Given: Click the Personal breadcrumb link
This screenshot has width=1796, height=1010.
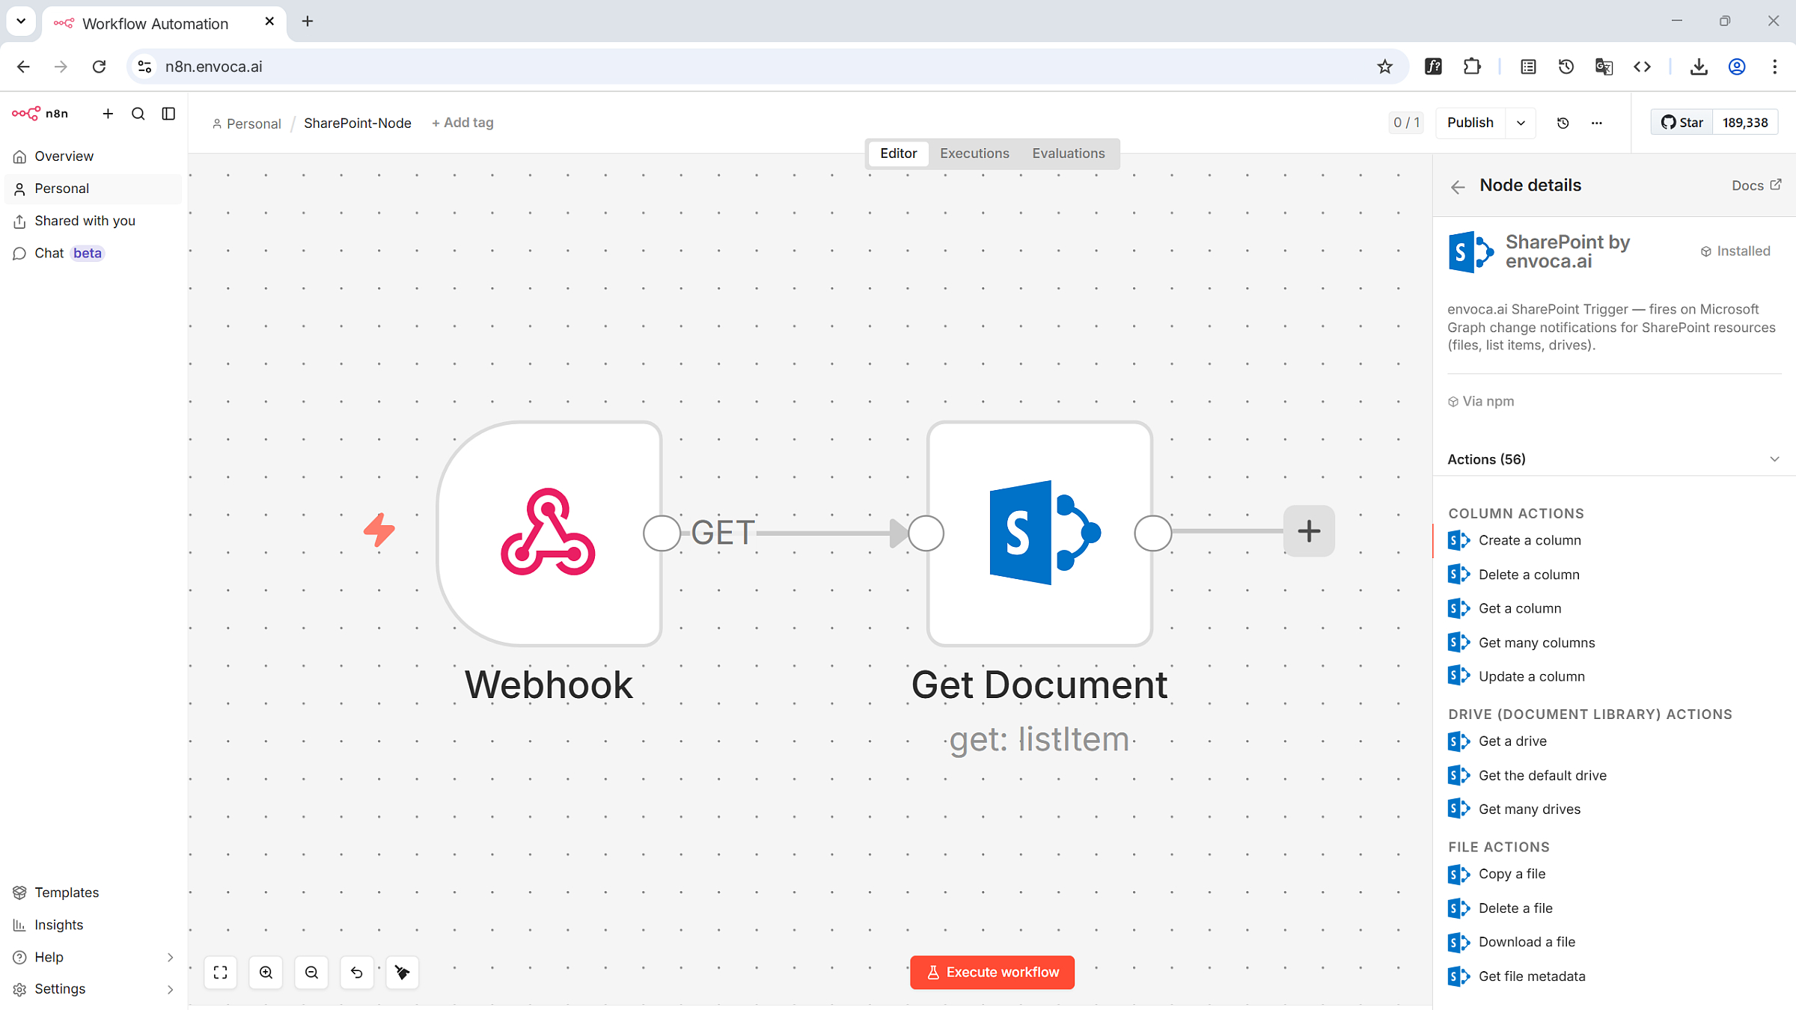Looking at the screenshot, I should [x=247, y=123].
